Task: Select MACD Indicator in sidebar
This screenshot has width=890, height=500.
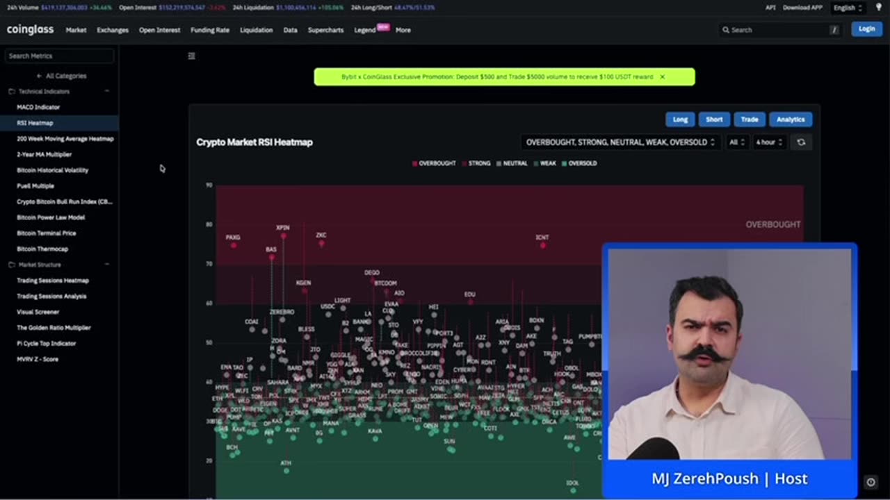Action: (38, 107)
